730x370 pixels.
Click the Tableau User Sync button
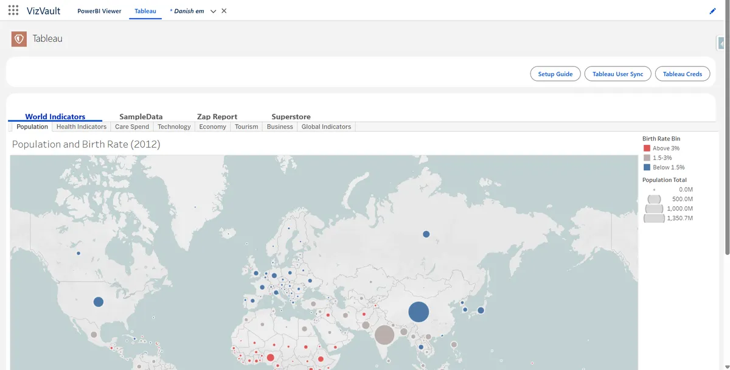pyautogui.click(x=618, y=74)
